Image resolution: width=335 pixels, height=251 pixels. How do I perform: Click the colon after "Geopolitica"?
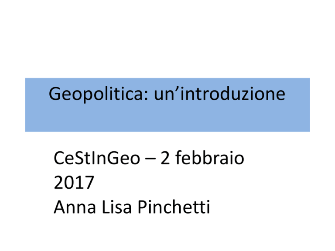tap(147, 96)
